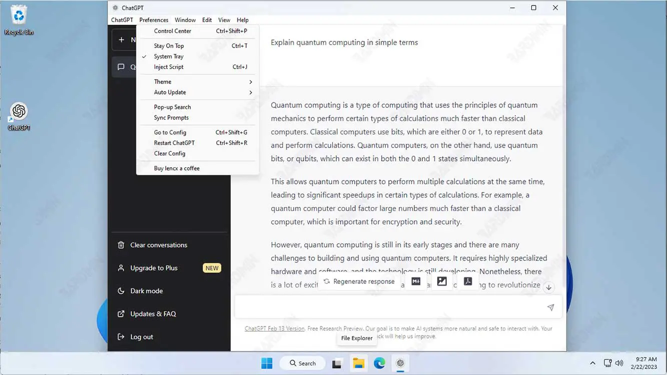Click the trash icon beside Clear conversations
Viewport: 667px width, 375px height.
coord(121,245)
